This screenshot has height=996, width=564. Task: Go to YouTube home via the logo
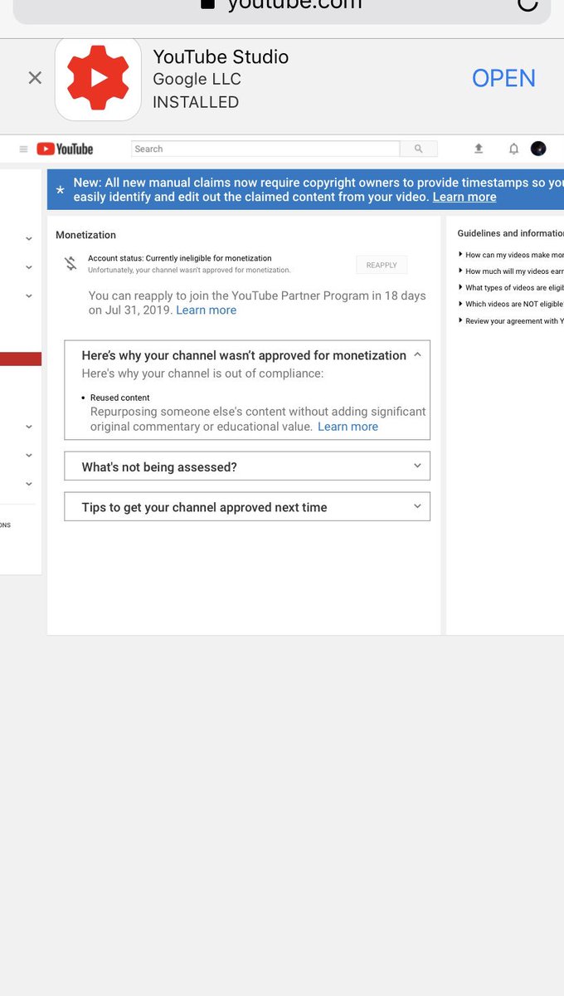coord(65,149)
